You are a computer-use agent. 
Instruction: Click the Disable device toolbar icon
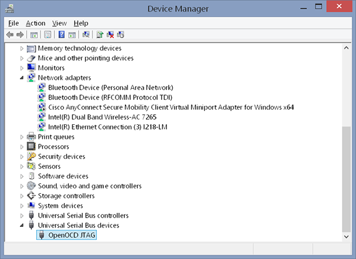coord(120,34)
